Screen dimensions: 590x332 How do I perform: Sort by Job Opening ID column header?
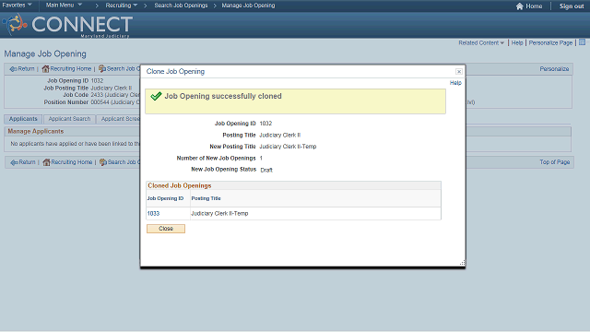click(165, 198)
